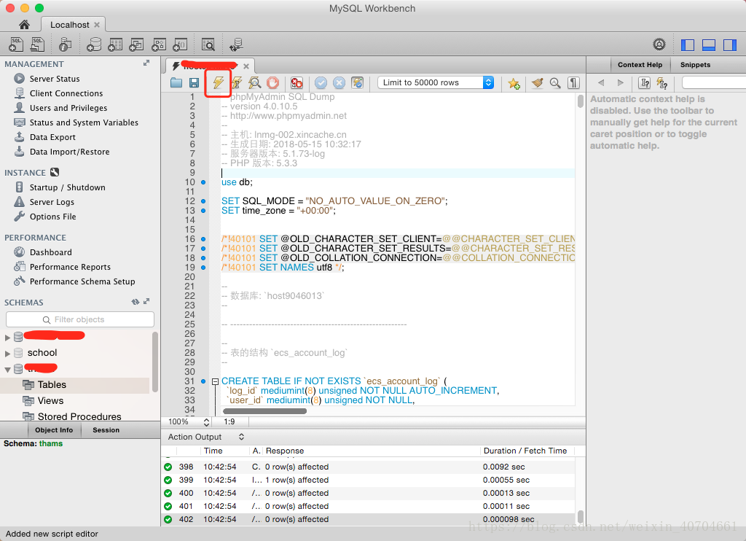Image resolution: width=746 pixels, height=541 pixels.
Task: Search table data icon in main toolbar
Action: [x=208, y=44]
